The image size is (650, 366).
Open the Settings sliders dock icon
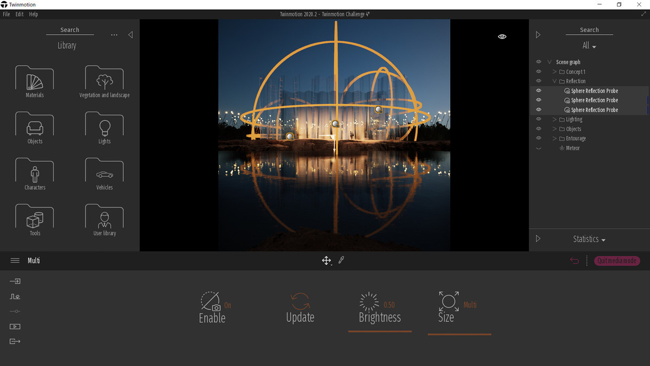15,311
